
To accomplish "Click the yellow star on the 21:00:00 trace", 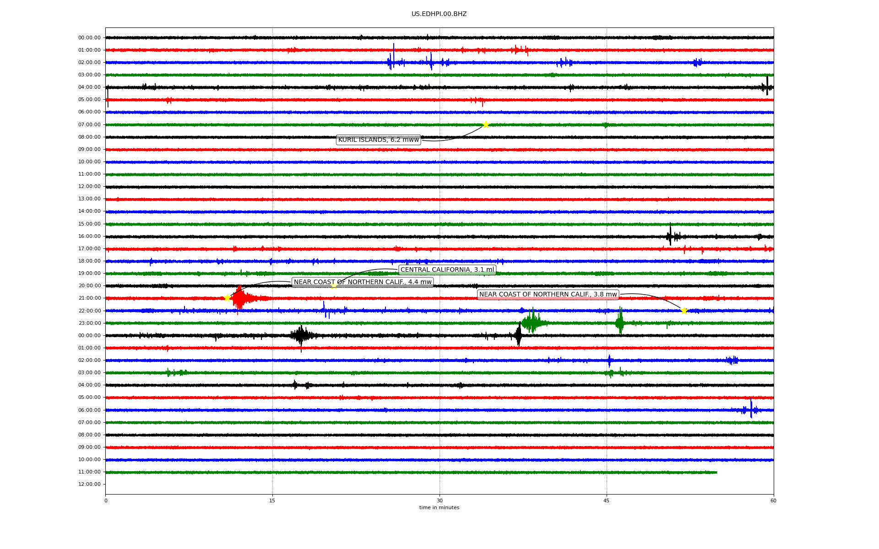I will click(227, 298).
